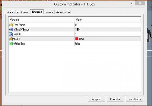Click the Aceptar button
This screenshot has width=152, height=106.
coord(96,99)
